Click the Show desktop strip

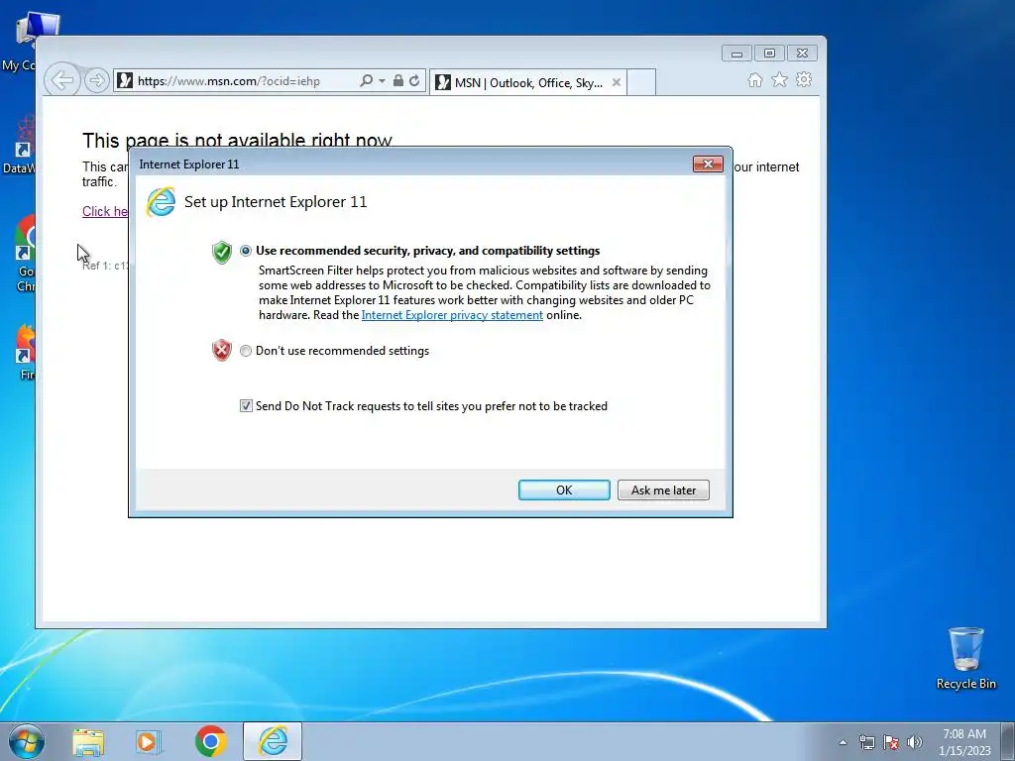(x=1008, y=741)
